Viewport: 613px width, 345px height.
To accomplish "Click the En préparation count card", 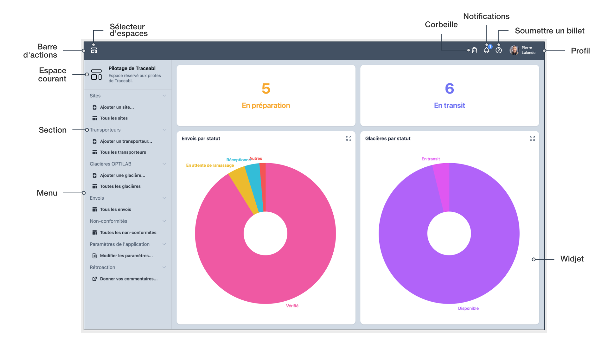I will [x=266, y=96].
